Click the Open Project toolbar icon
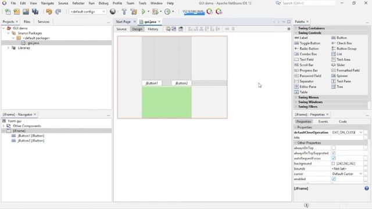 26,12
